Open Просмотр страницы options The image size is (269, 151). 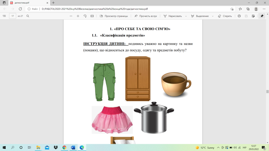(x=114, y=16)
